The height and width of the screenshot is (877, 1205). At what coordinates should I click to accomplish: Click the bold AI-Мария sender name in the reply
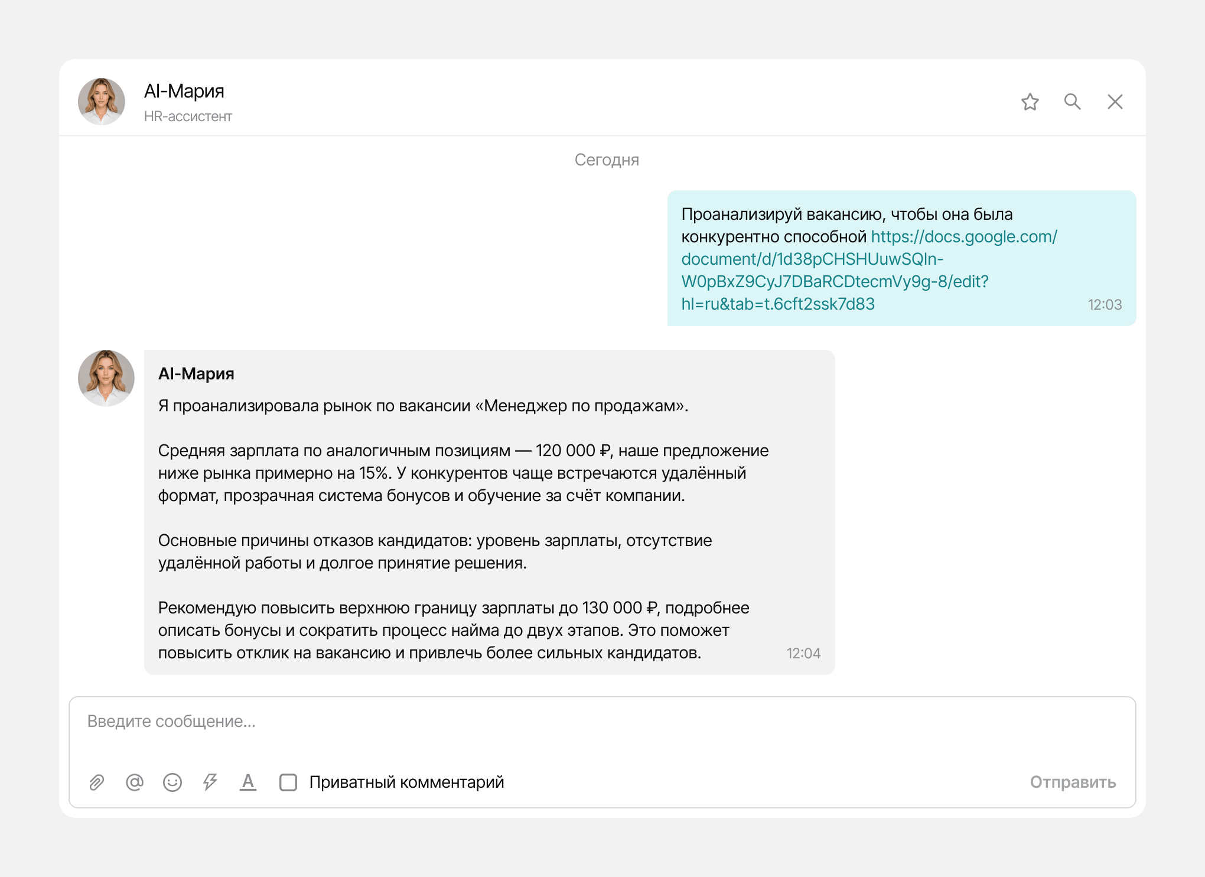click(196, 373)
